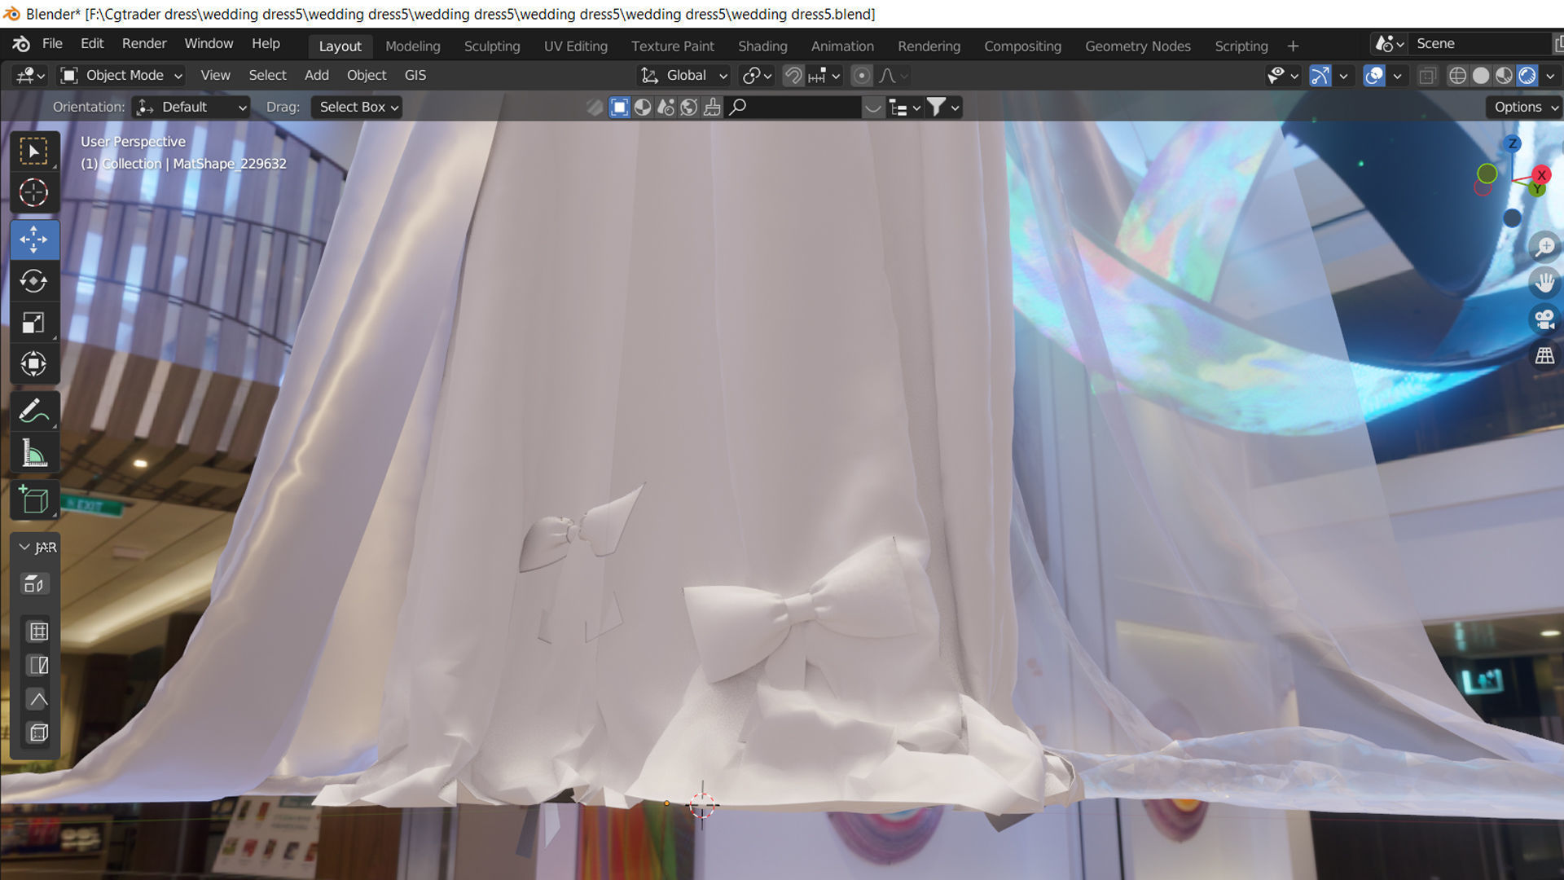Select the Move tool
Image resolution: width=1564 pixels, height=880 pixels.
point(33,240)
